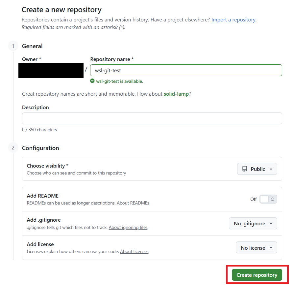The height and width of the screenshot is (285, 295).
Task: Open the About licenses link
Action: point(134,251)
